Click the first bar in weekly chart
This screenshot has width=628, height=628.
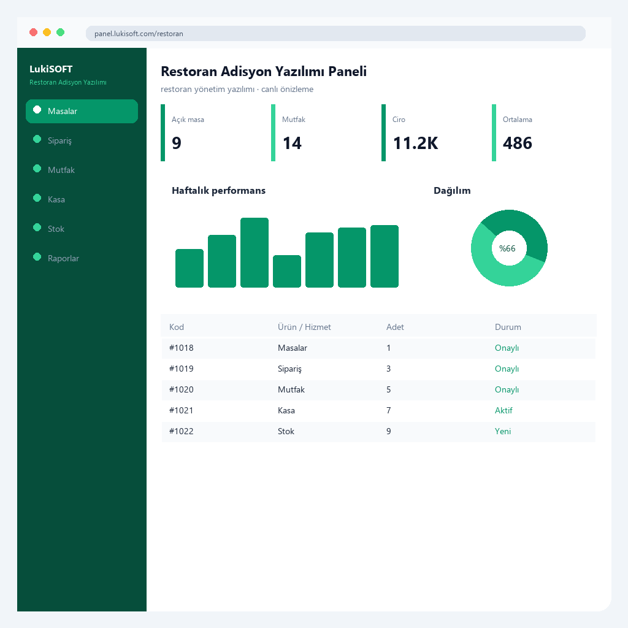tap(190, 269)
